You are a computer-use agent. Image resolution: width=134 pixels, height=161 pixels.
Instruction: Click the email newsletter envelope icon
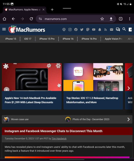111,29
